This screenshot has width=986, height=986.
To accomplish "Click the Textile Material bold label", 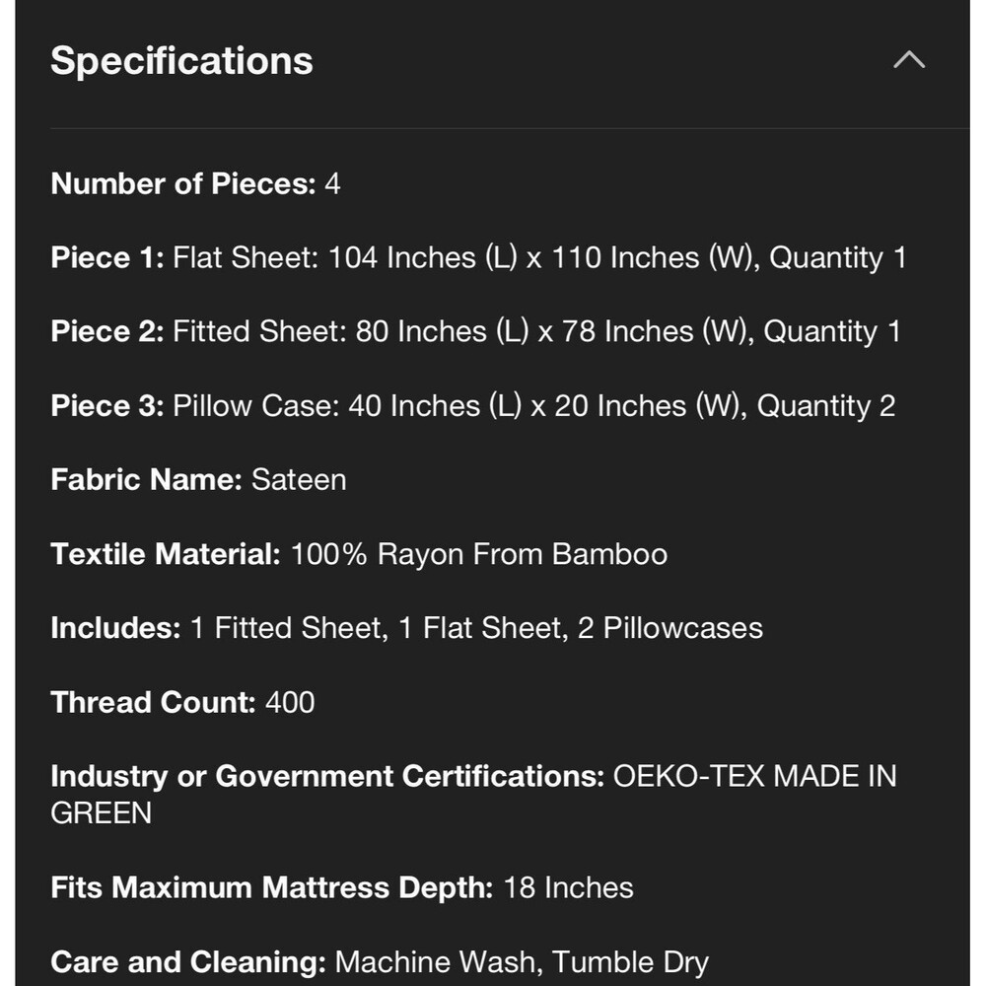I will (x=166, y=554).
